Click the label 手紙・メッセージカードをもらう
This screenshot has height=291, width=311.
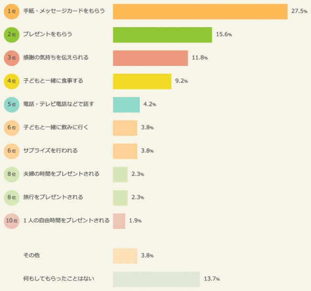tap(64, 11)
